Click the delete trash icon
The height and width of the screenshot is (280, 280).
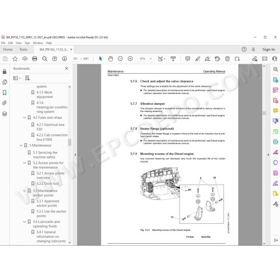click(227, 58)
